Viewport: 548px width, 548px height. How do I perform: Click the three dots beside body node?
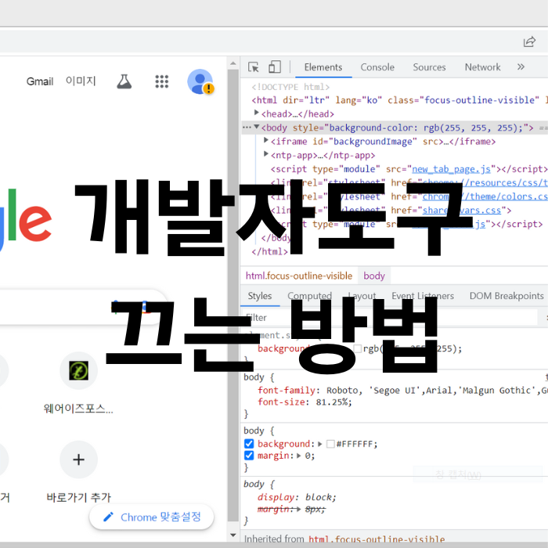(x=247, y=127)
